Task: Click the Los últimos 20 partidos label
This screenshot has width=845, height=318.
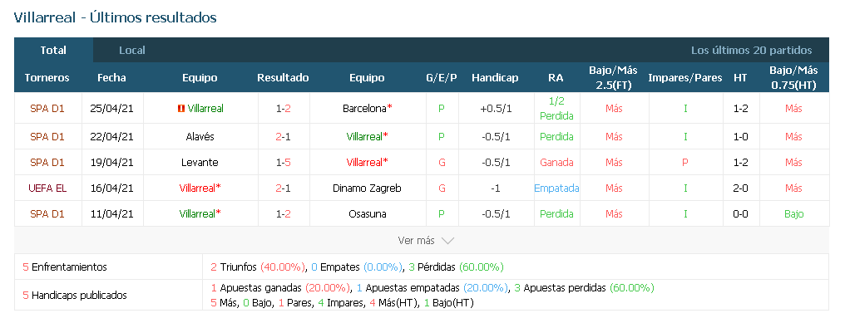Action: tap(751, 50)
